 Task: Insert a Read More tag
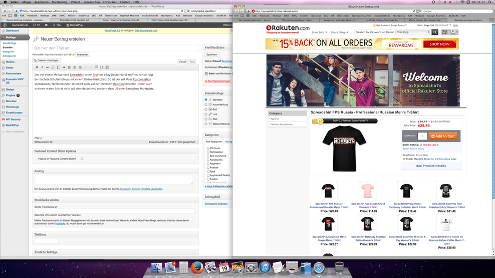pyautogui.click(x=96, y=67)
